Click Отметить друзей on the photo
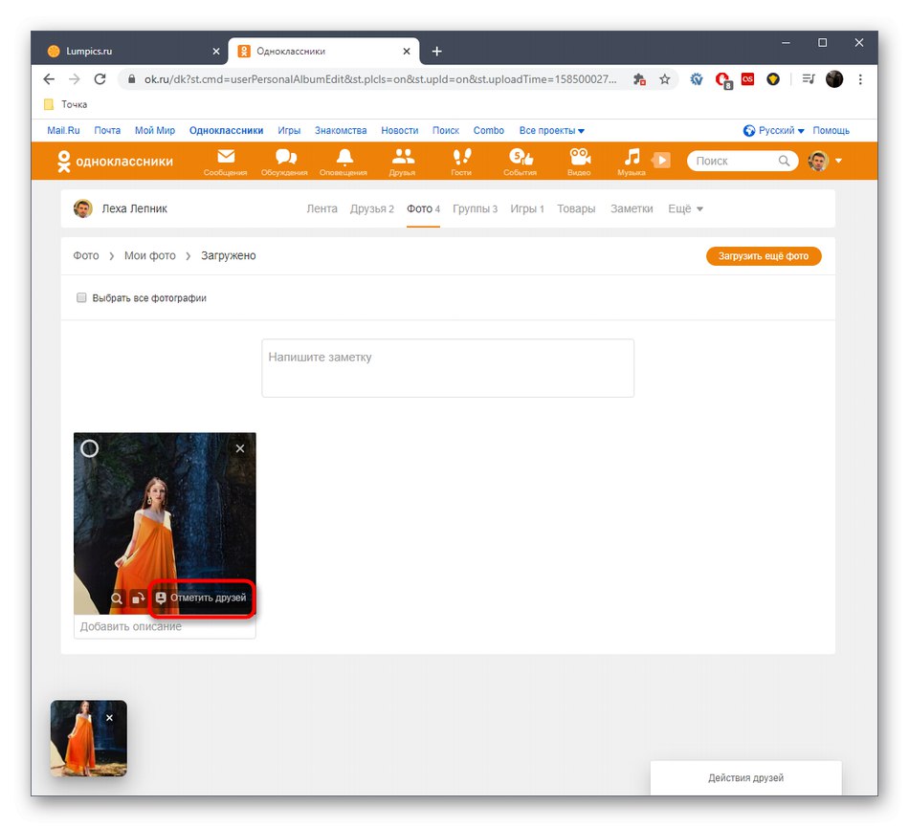The height and width of the screenshot is (827, 909). pyautogui.click(x=201, y=598)
